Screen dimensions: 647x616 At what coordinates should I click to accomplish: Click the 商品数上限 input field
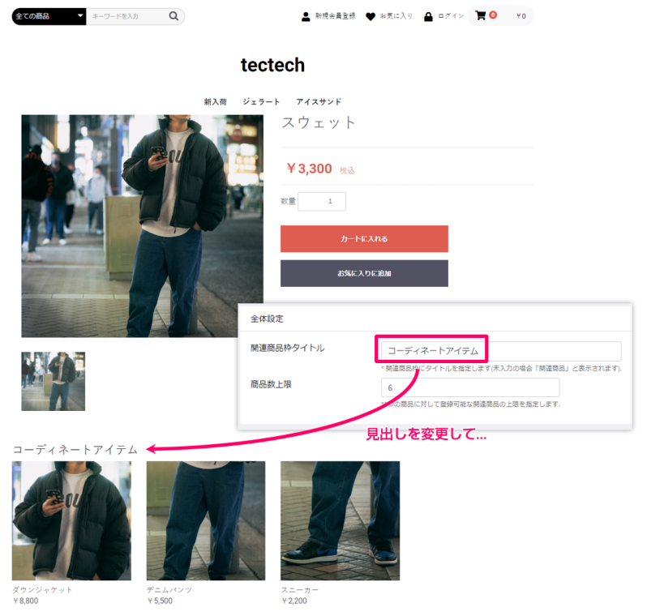470,387
